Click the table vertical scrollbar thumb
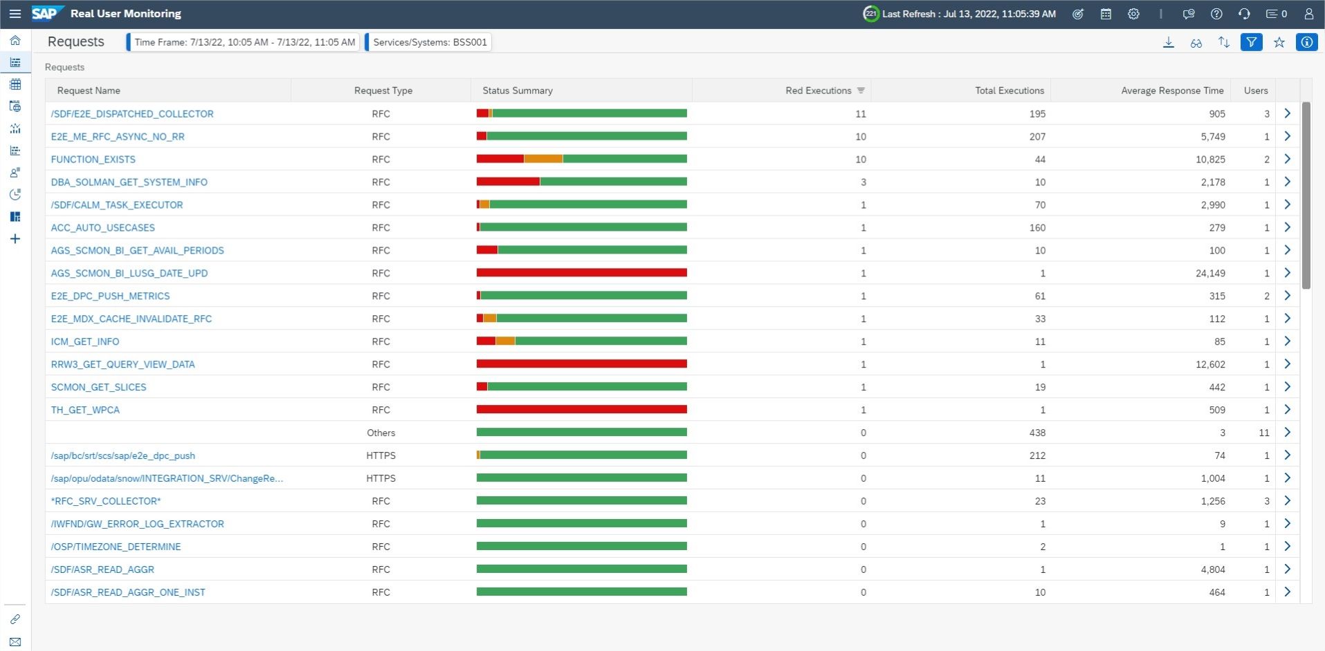1325x651 pixels. tap(1306, 196)
